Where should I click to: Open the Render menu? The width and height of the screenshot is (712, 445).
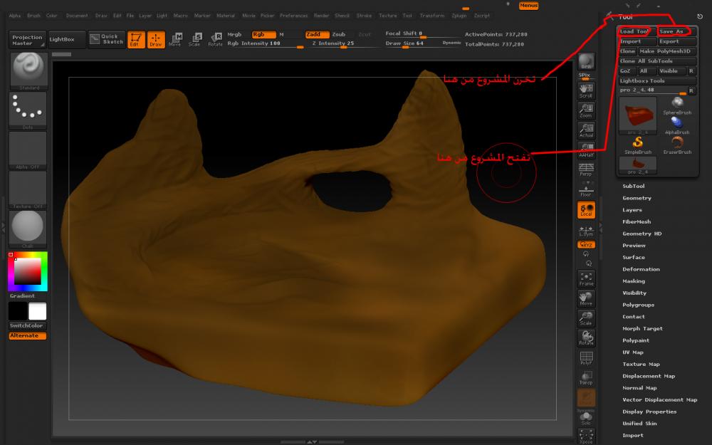click(322, 15)
